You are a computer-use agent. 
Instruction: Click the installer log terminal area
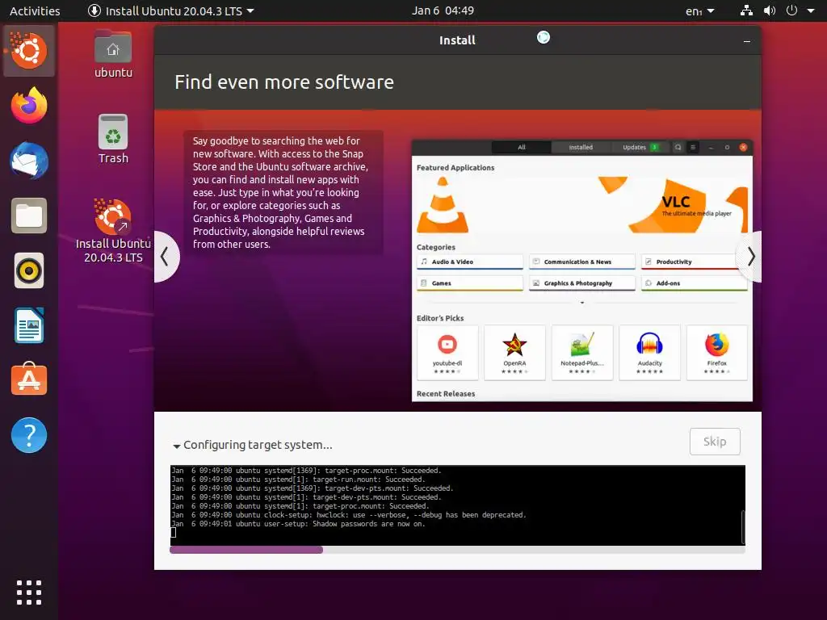pyautogui.click(x=457, y=505)
